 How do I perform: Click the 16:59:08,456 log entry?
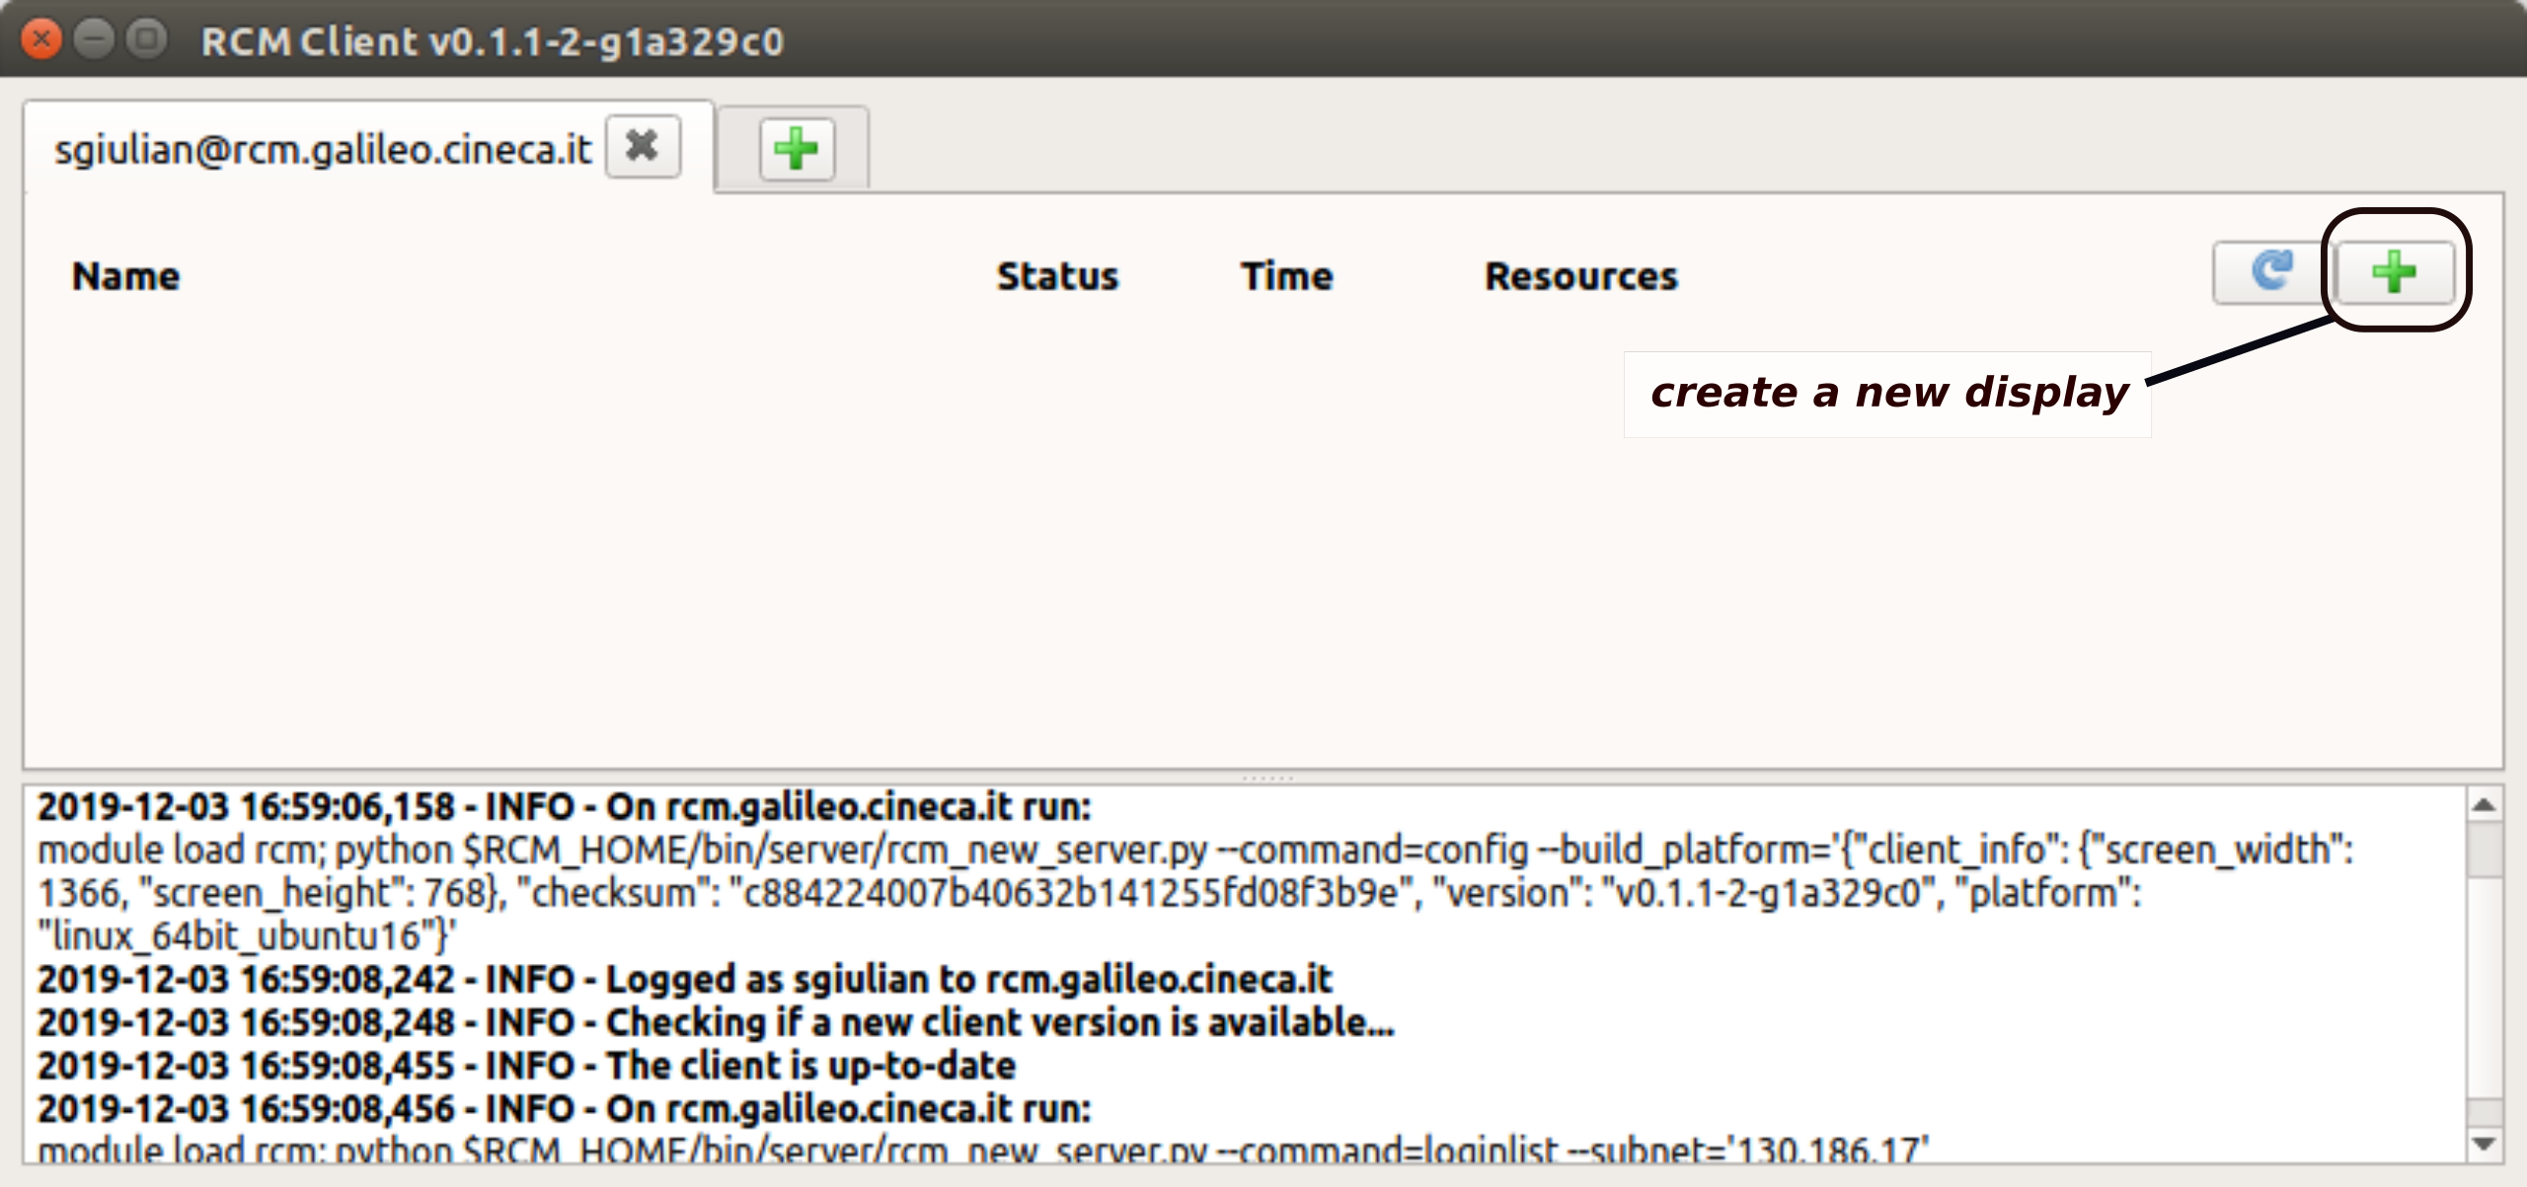[x=565, y=1109]
